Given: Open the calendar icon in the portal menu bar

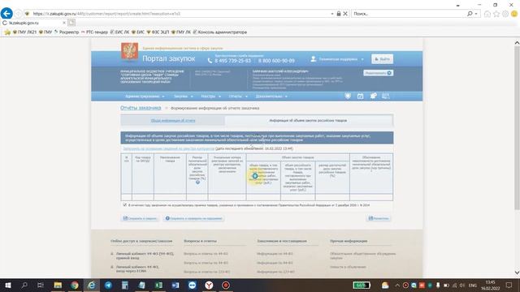Looking at the screenshot, I should 360,96.
